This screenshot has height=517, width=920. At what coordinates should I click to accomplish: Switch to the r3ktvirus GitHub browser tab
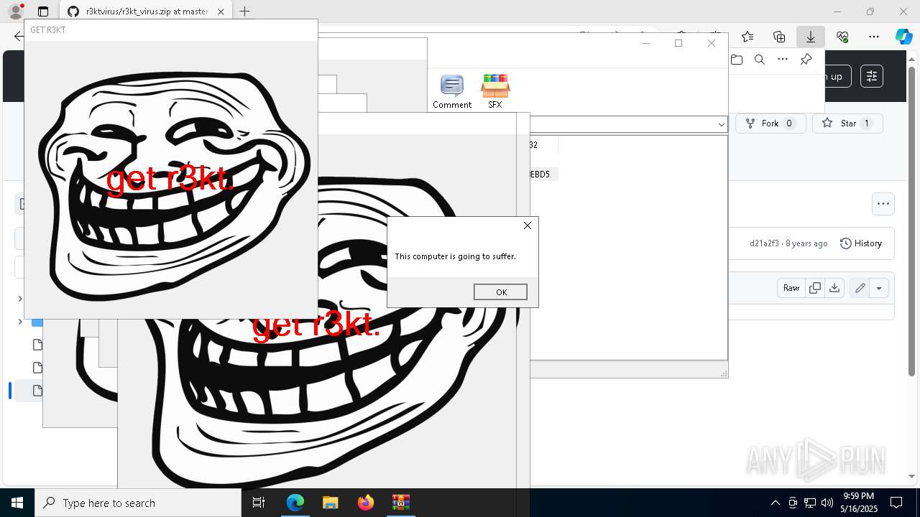(x=146, y=11)
